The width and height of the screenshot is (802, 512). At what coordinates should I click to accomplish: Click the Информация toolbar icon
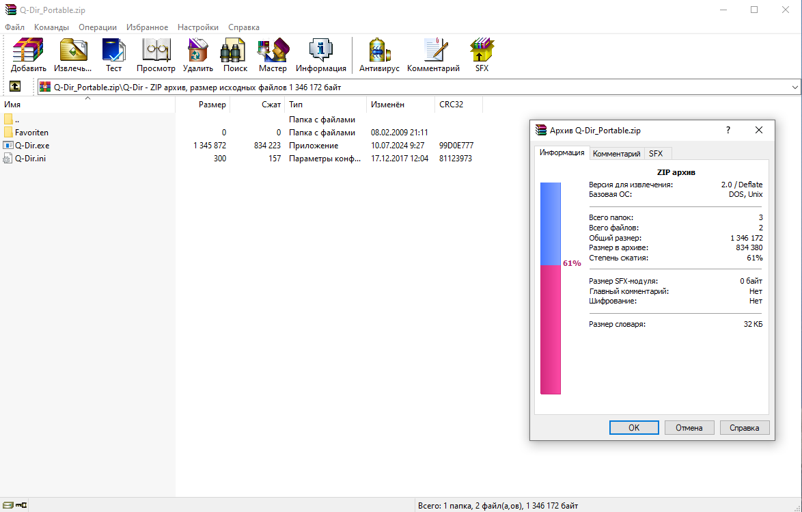pyautogui.click(x=320, y=50)
